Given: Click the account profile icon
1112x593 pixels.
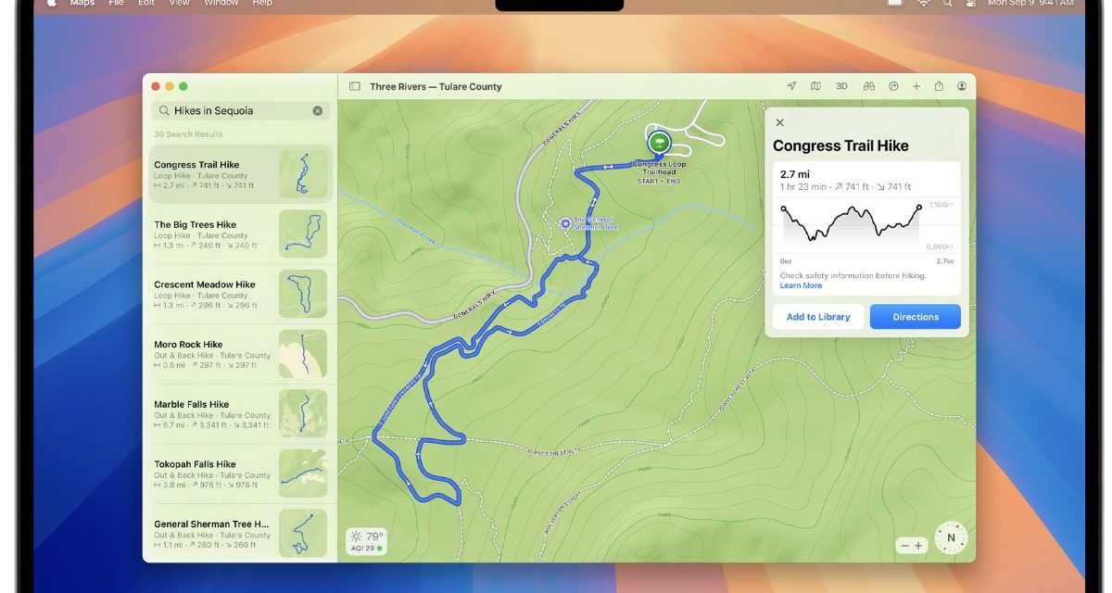Looking at the screenshot, I should point(962,85).
